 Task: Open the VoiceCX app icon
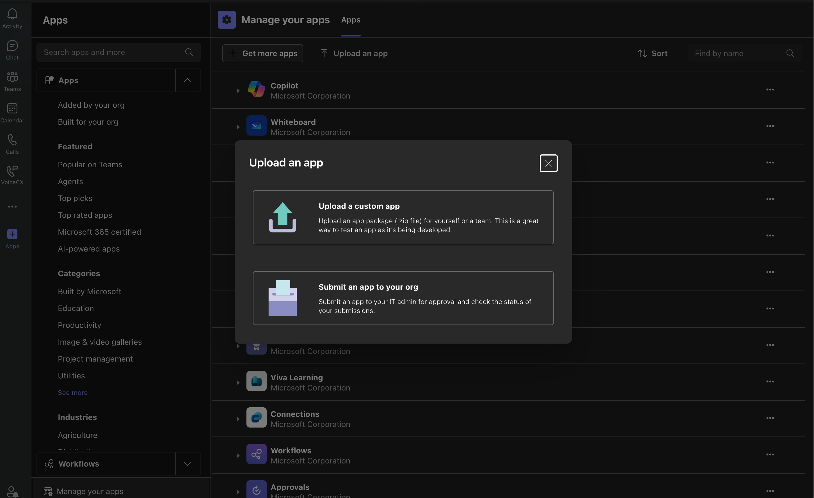(12, 171)
